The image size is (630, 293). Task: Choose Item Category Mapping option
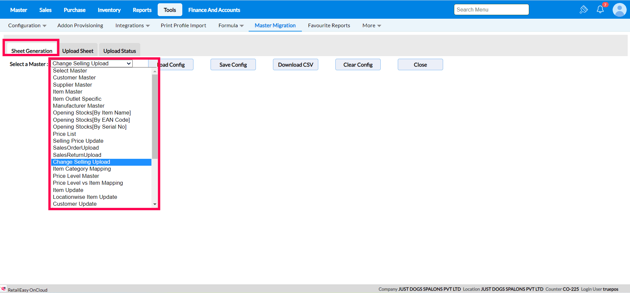tap(101, 169)
